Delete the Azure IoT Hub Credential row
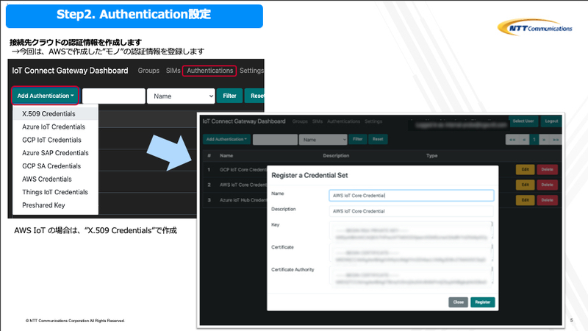 click(x=547, y=200)
